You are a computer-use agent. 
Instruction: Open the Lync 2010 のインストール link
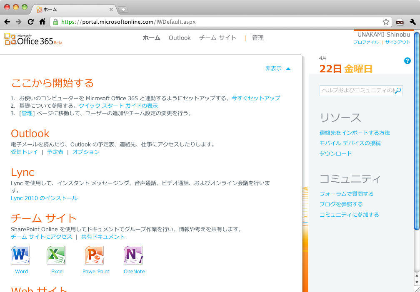point(44,198)
